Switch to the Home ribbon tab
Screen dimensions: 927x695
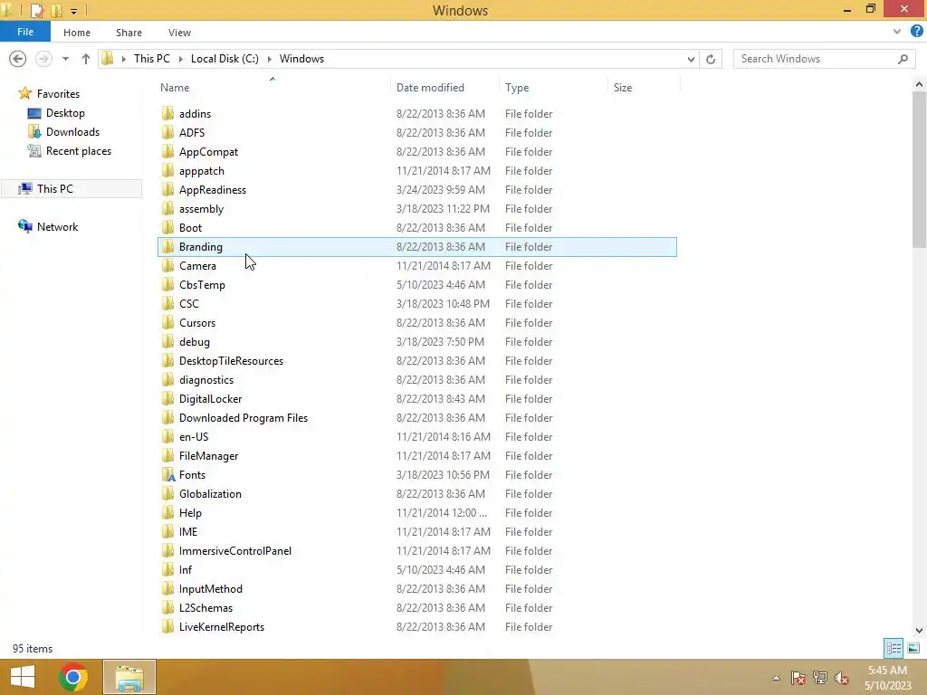(x=77, y=33)
